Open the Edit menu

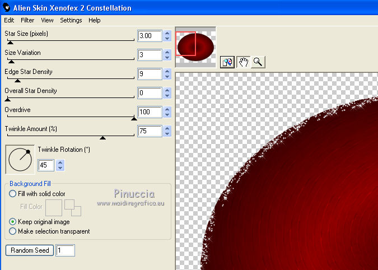coord(9,20)
